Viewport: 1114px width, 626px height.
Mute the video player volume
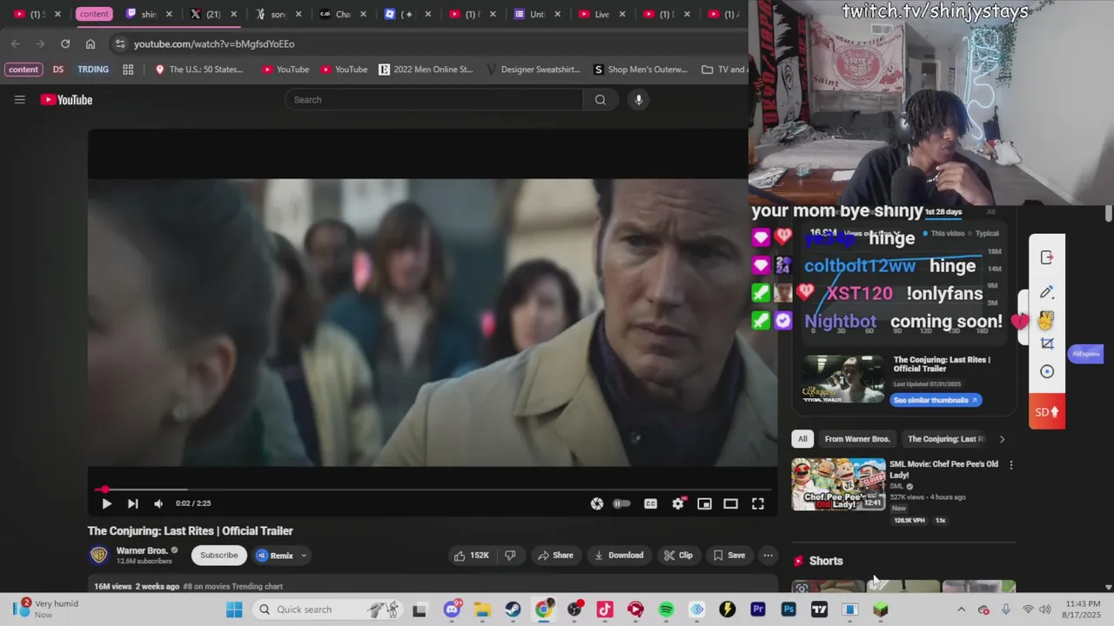click(158, 503)
